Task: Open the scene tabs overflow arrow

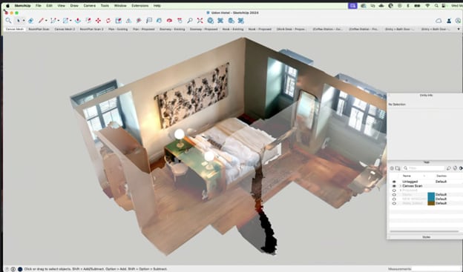Action: [x=459, y=29]
